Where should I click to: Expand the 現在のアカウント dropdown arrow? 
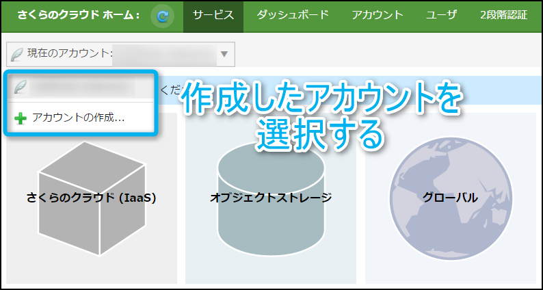tap(224, 54)
